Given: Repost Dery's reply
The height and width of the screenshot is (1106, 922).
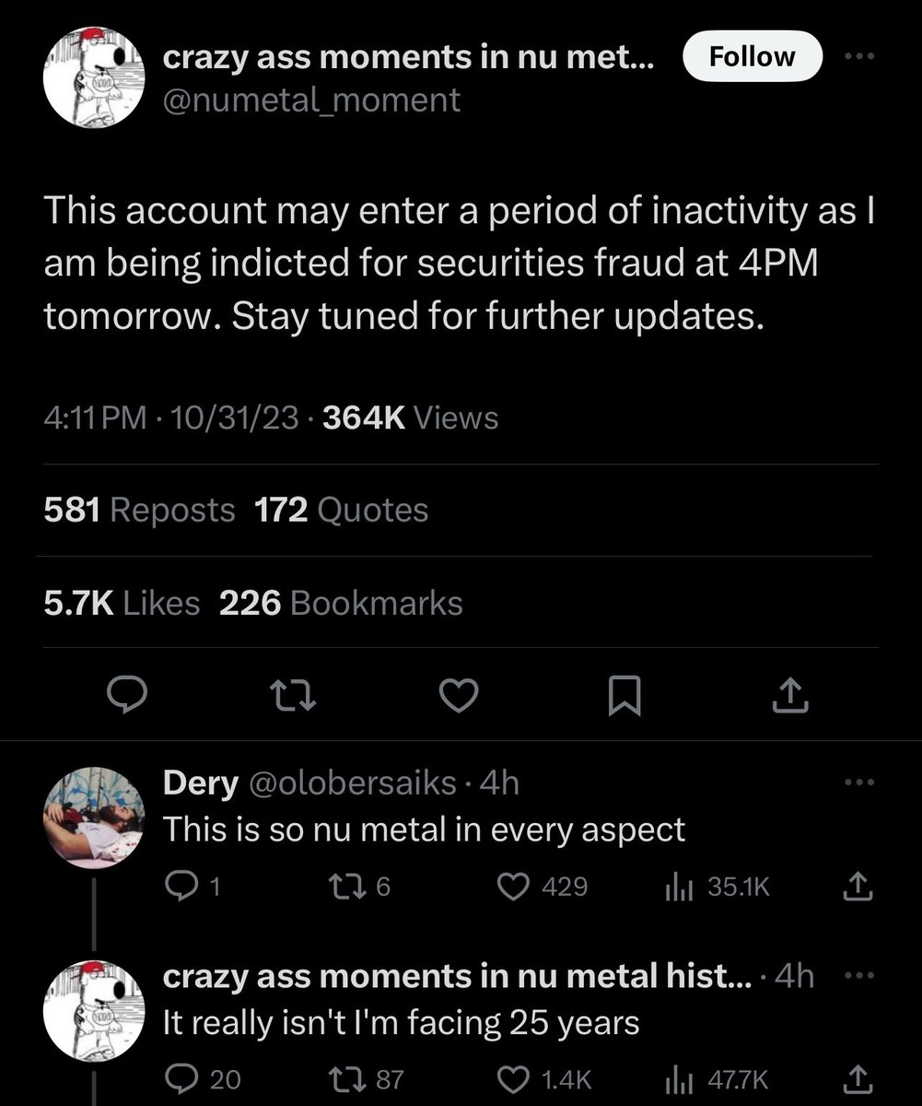Looking at the screenshot, I should [x=360, y=887].
